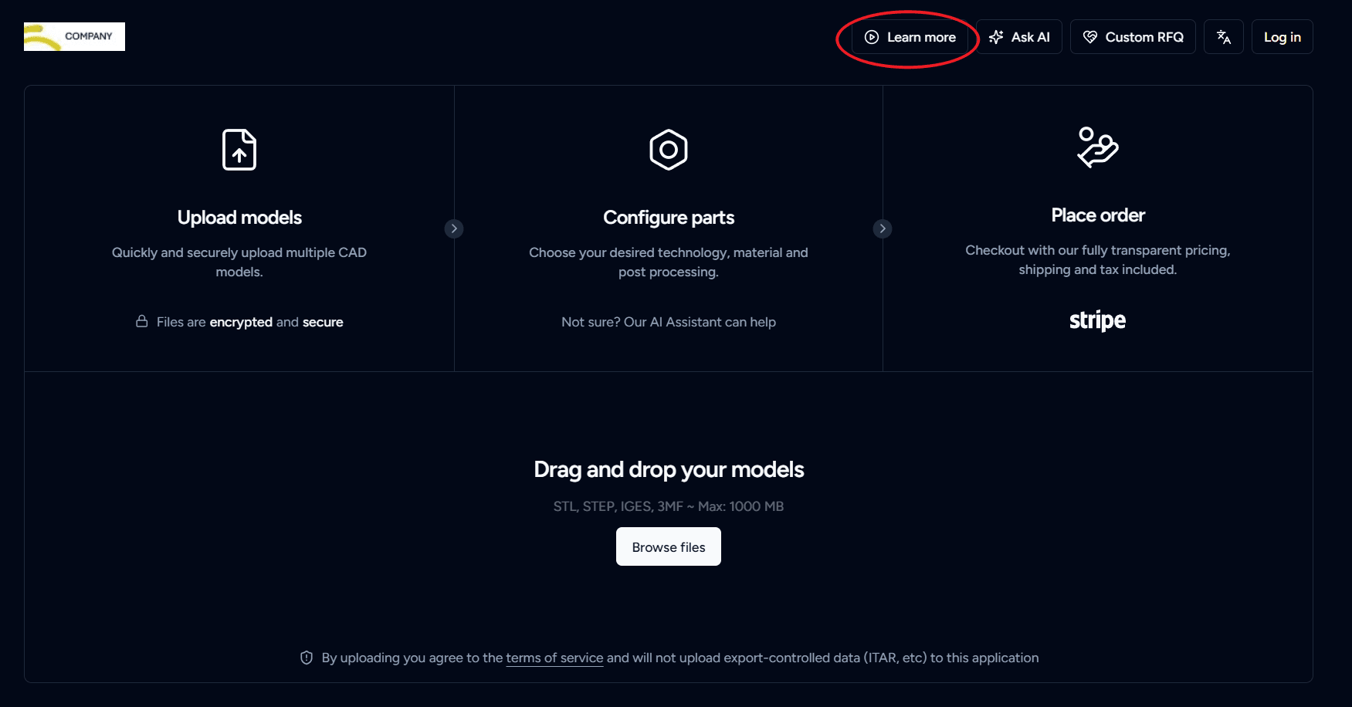Open the Custom RFQ menu item
The height and width of the screenshot is (707, 1352).
[x=1144, y=37]
